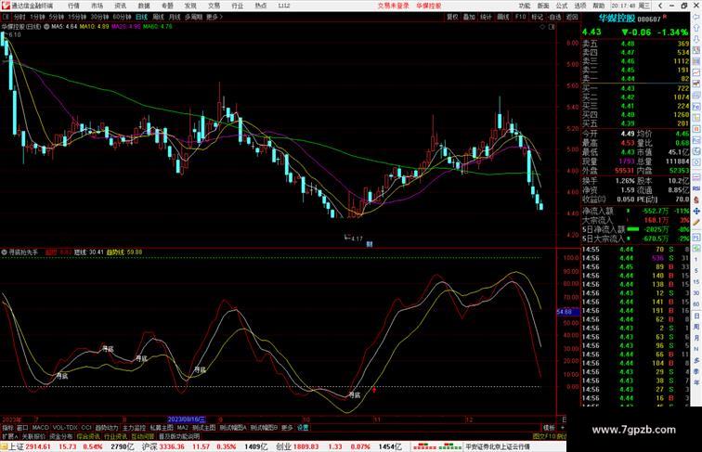Switch chart to 30分钟 period
Viewport: 702px width, 452px height.
99,17
